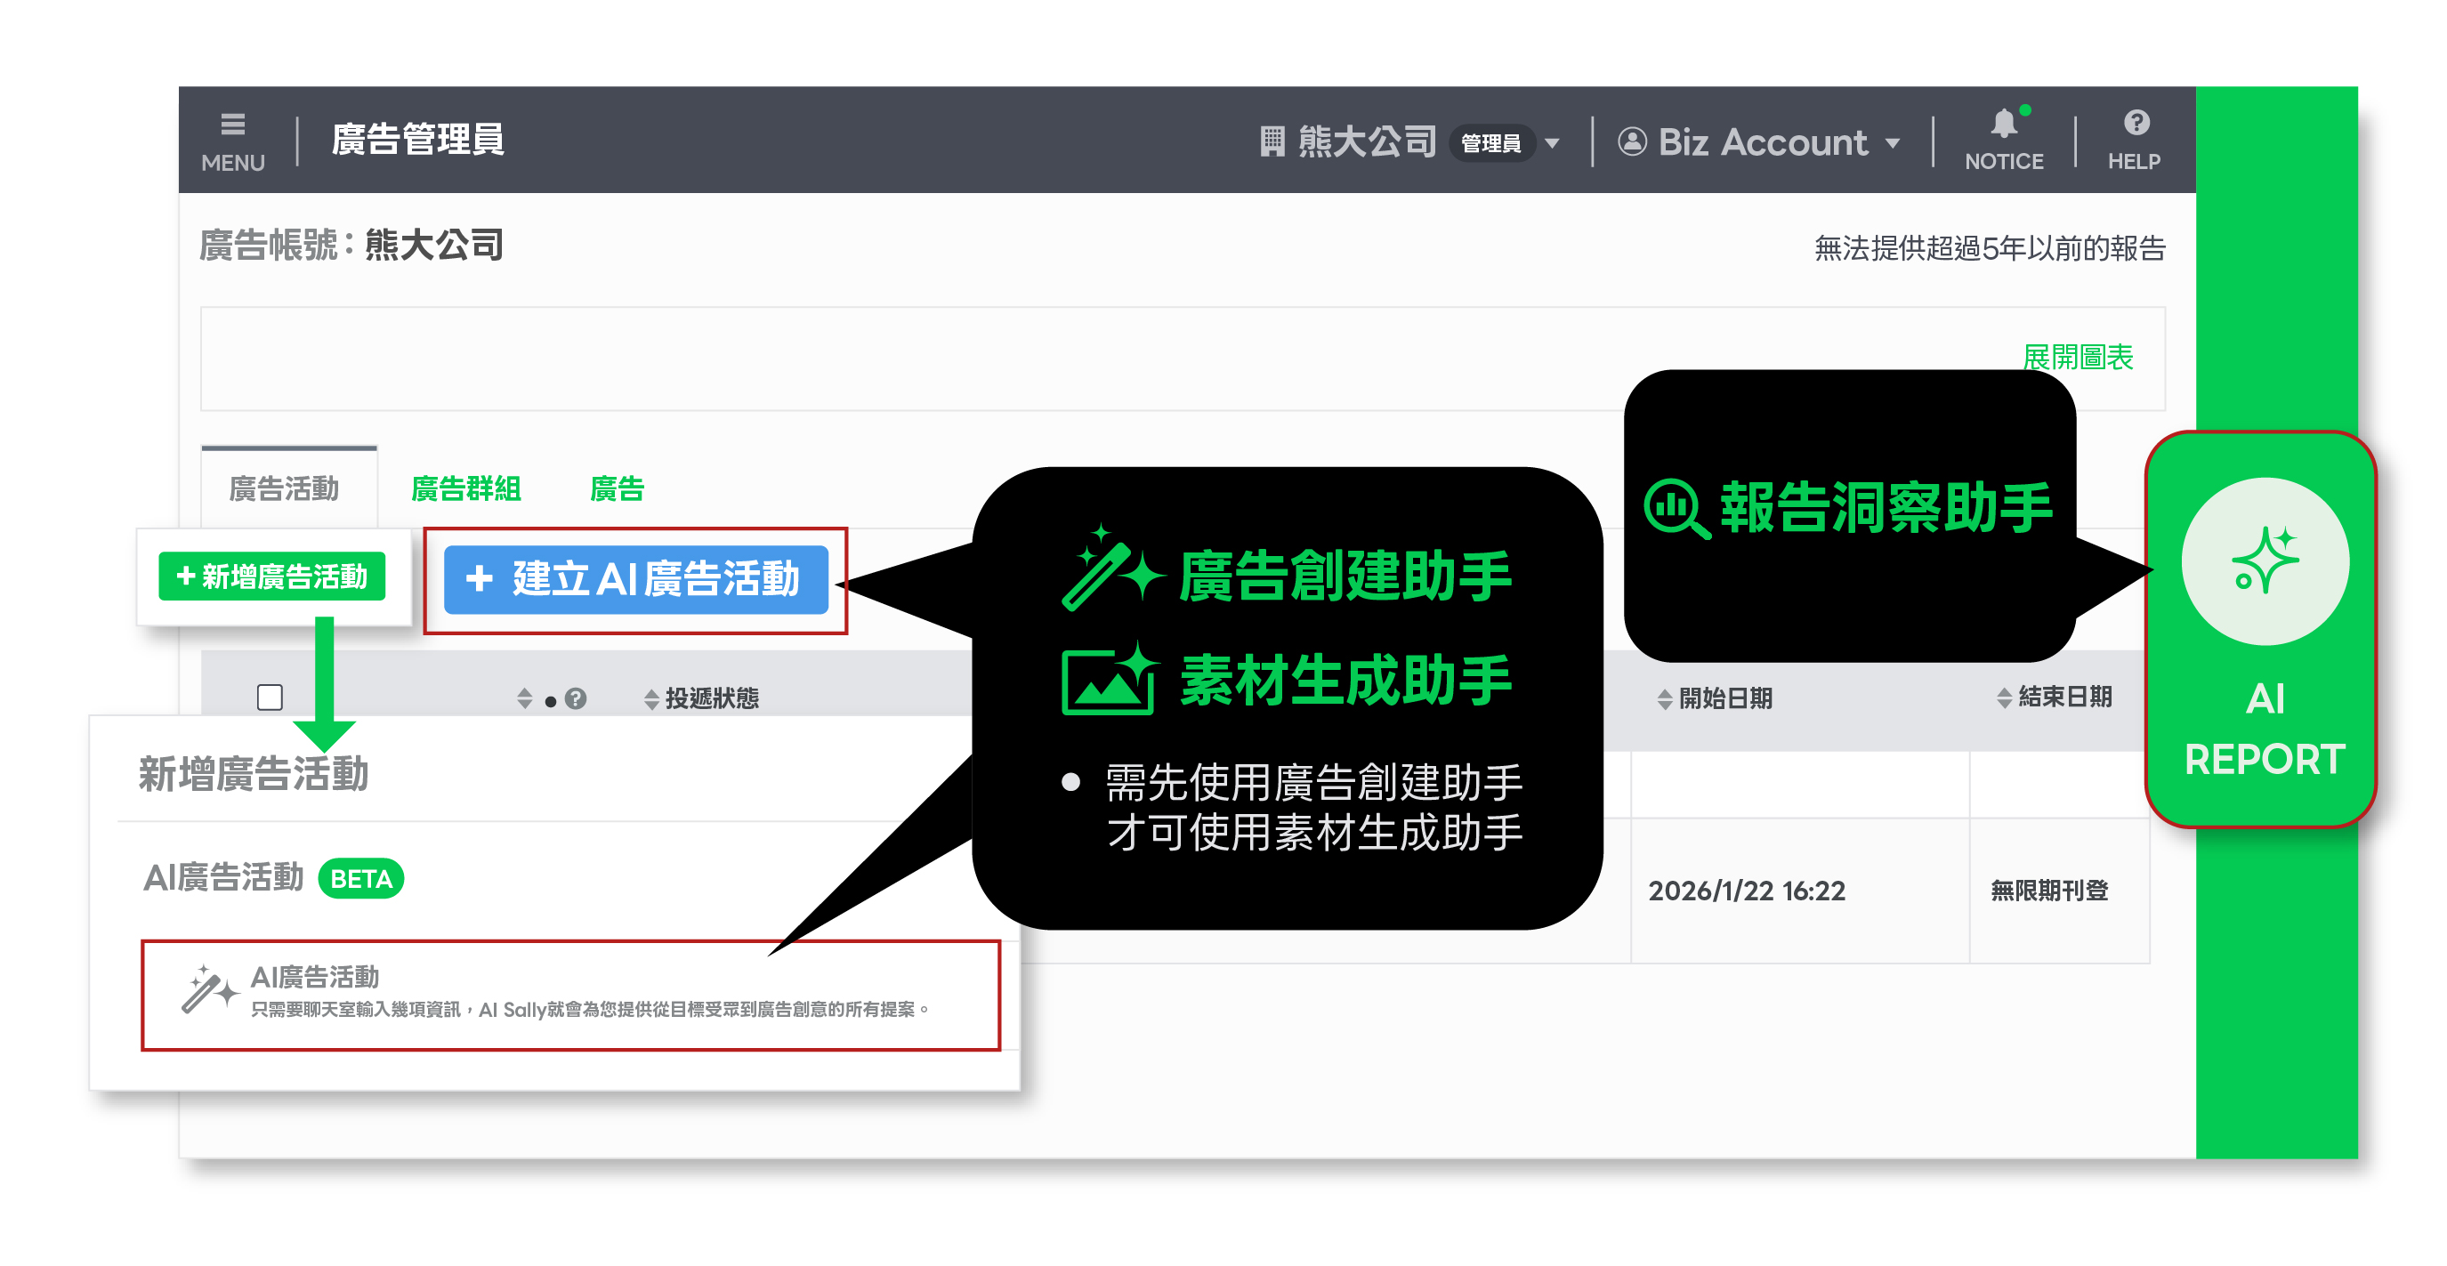This screenshot has width=2447, height=1266.
Task: Click the question mark icon in table header
Action: tap(576, 699)
